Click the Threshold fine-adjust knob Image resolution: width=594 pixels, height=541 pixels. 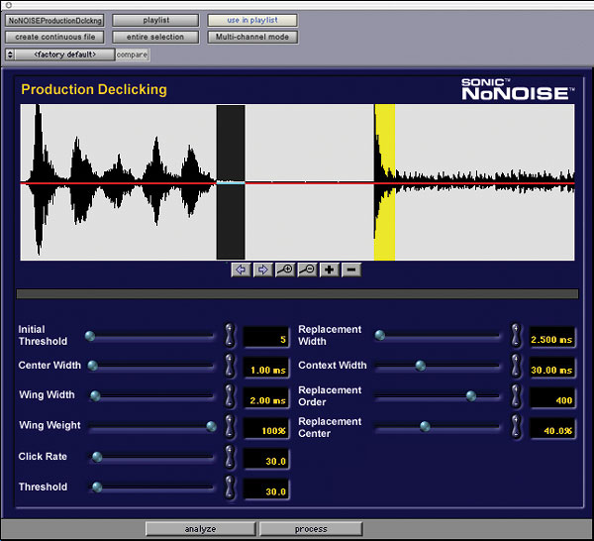point(230,487)
